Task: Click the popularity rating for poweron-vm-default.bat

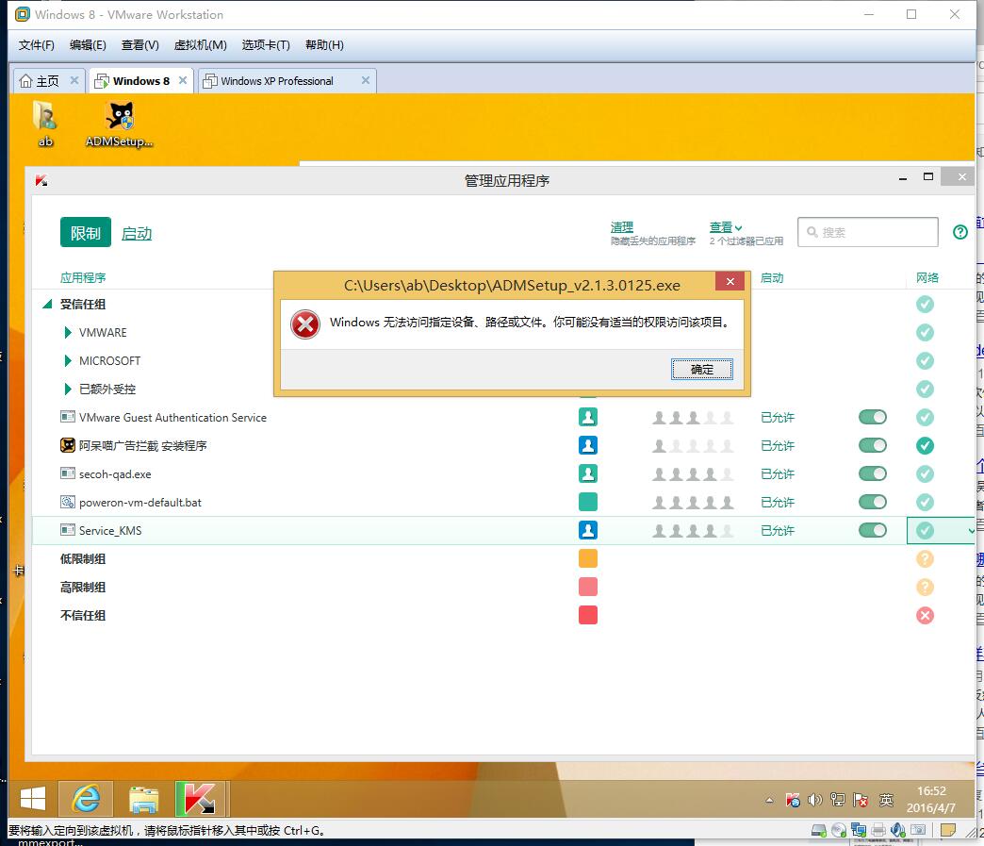Action: (693, 503)
